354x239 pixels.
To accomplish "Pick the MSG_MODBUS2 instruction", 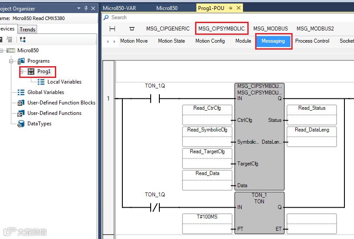I will click(315, 29).
